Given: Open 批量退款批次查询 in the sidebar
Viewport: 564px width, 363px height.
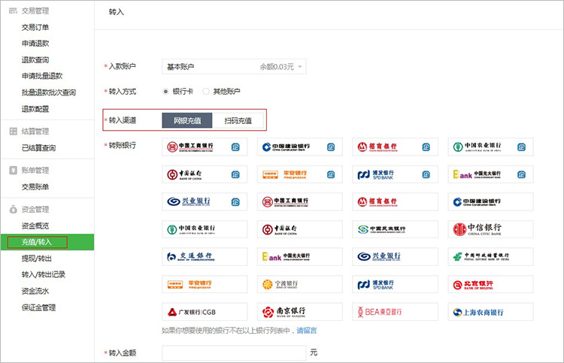Looking at the screenshot, I should click(49, 92).
